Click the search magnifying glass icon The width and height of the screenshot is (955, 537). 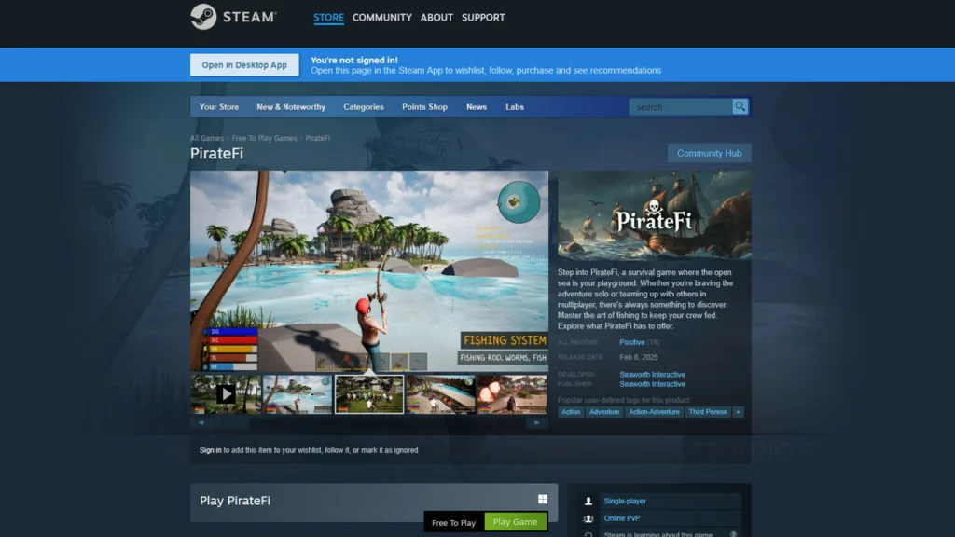coord(740,106)
